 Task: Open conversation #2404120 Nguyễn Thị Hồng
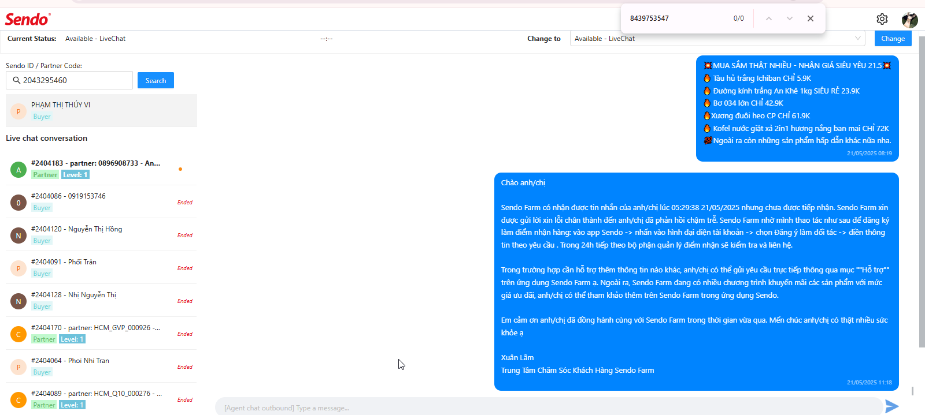[x=101, y=234]
